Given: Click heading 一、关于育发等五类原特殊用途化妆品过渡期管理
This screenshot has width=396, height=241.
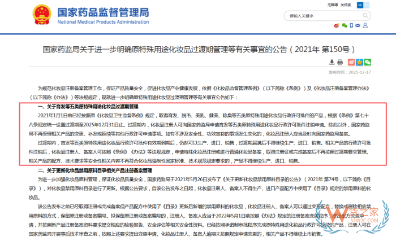Looking at the screenshot, I should click(88, 107).
